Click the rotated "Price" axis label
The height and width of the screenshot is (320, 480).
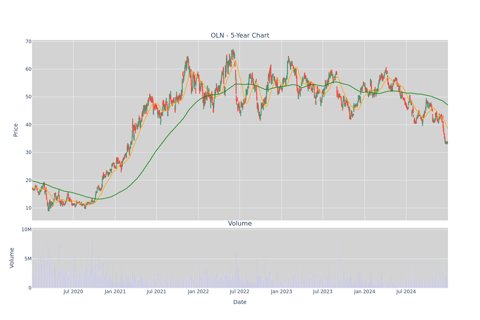tap(16, 130)
